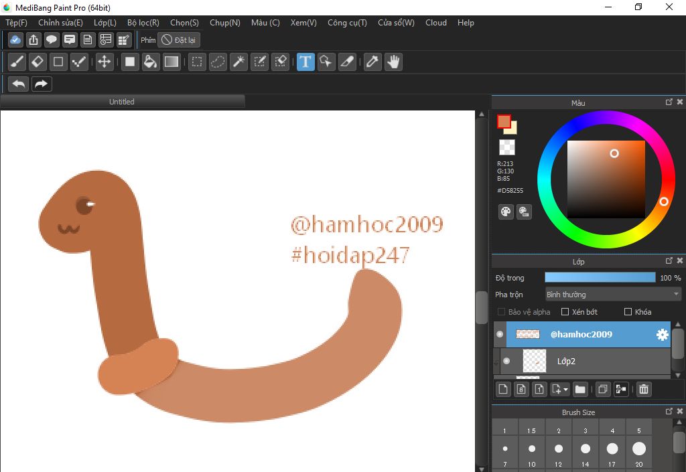Enable the Xén bớt checkbox
This screenshot has width=686, height=472.
click(565, 312)
